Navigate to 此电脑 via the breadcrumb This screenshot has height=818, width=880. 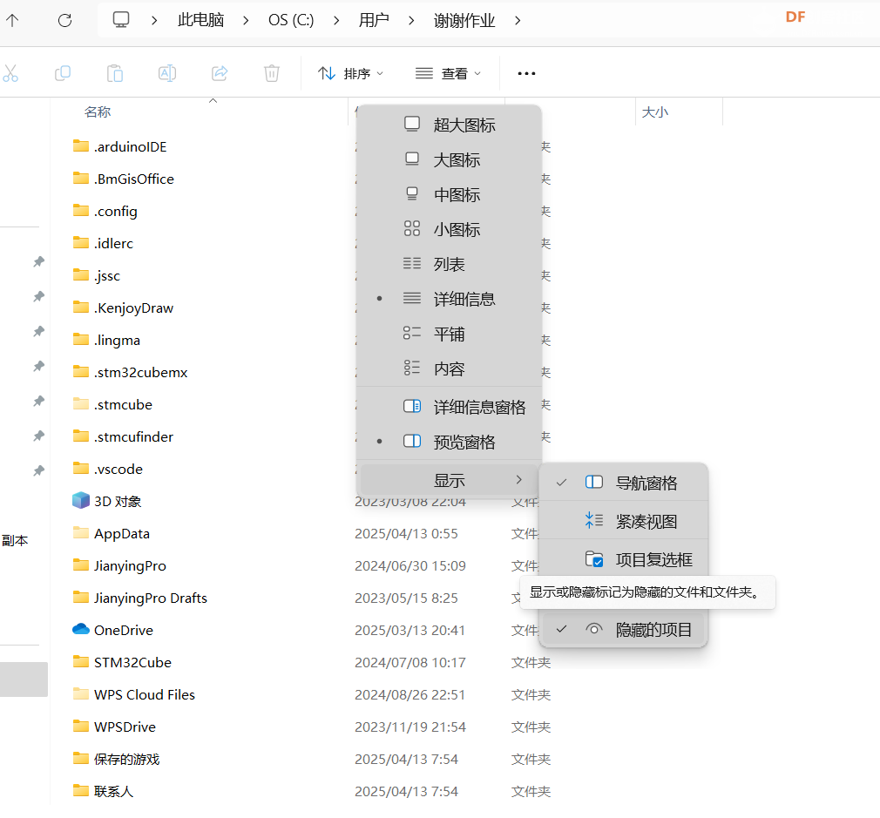tap(200, 20)
